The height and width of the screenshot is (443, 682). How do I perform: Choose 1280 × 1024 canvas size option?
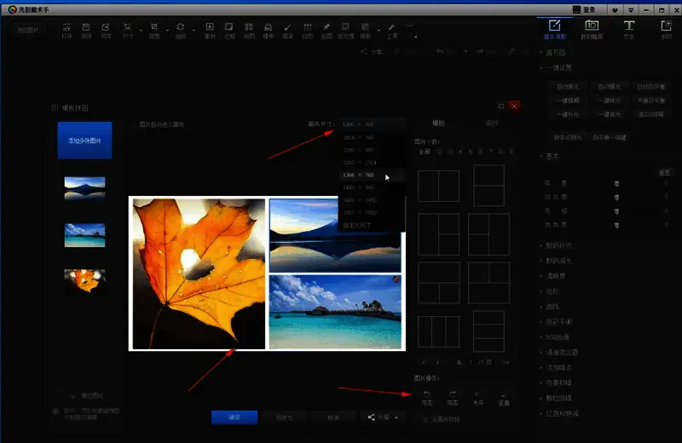point(359,162)
